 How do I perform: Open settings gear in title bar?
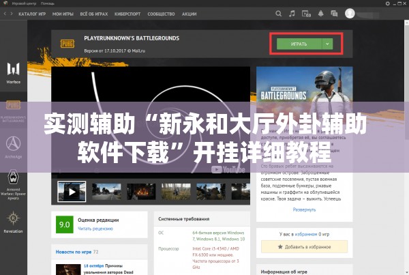click(x=388, y=3)
